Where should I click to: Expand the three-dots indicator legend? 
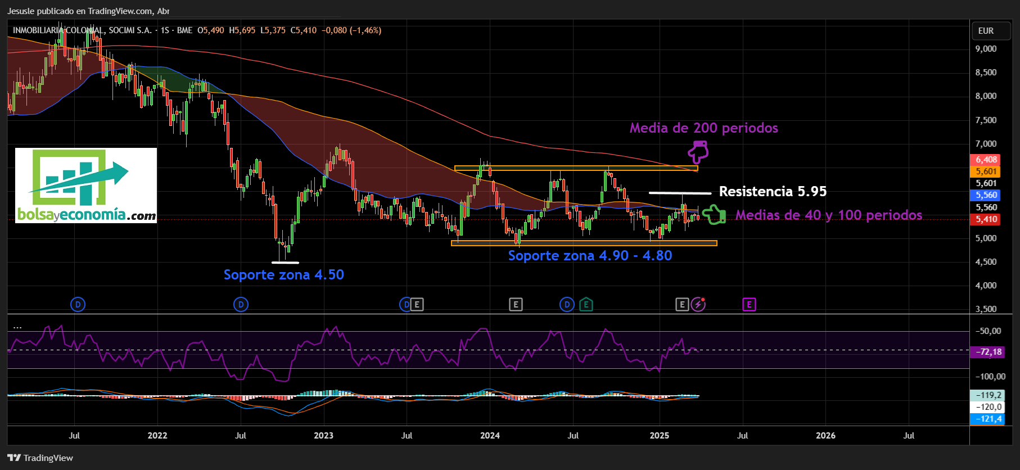click(x=17, y=326)
